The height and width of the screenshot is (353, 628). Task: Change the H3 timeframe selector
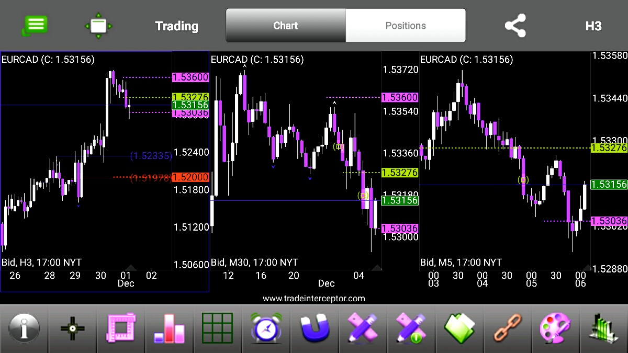click(x=593, y=26)
